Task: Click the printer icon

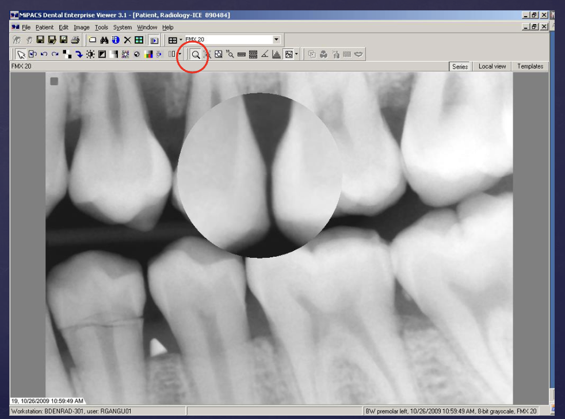Action: (x=75, y=40)
